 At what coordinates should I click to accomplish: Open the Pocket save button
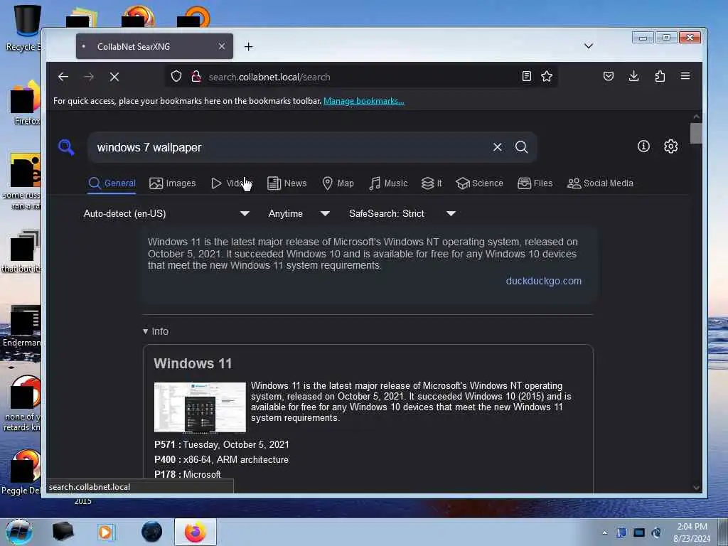(x=609, y=76)
